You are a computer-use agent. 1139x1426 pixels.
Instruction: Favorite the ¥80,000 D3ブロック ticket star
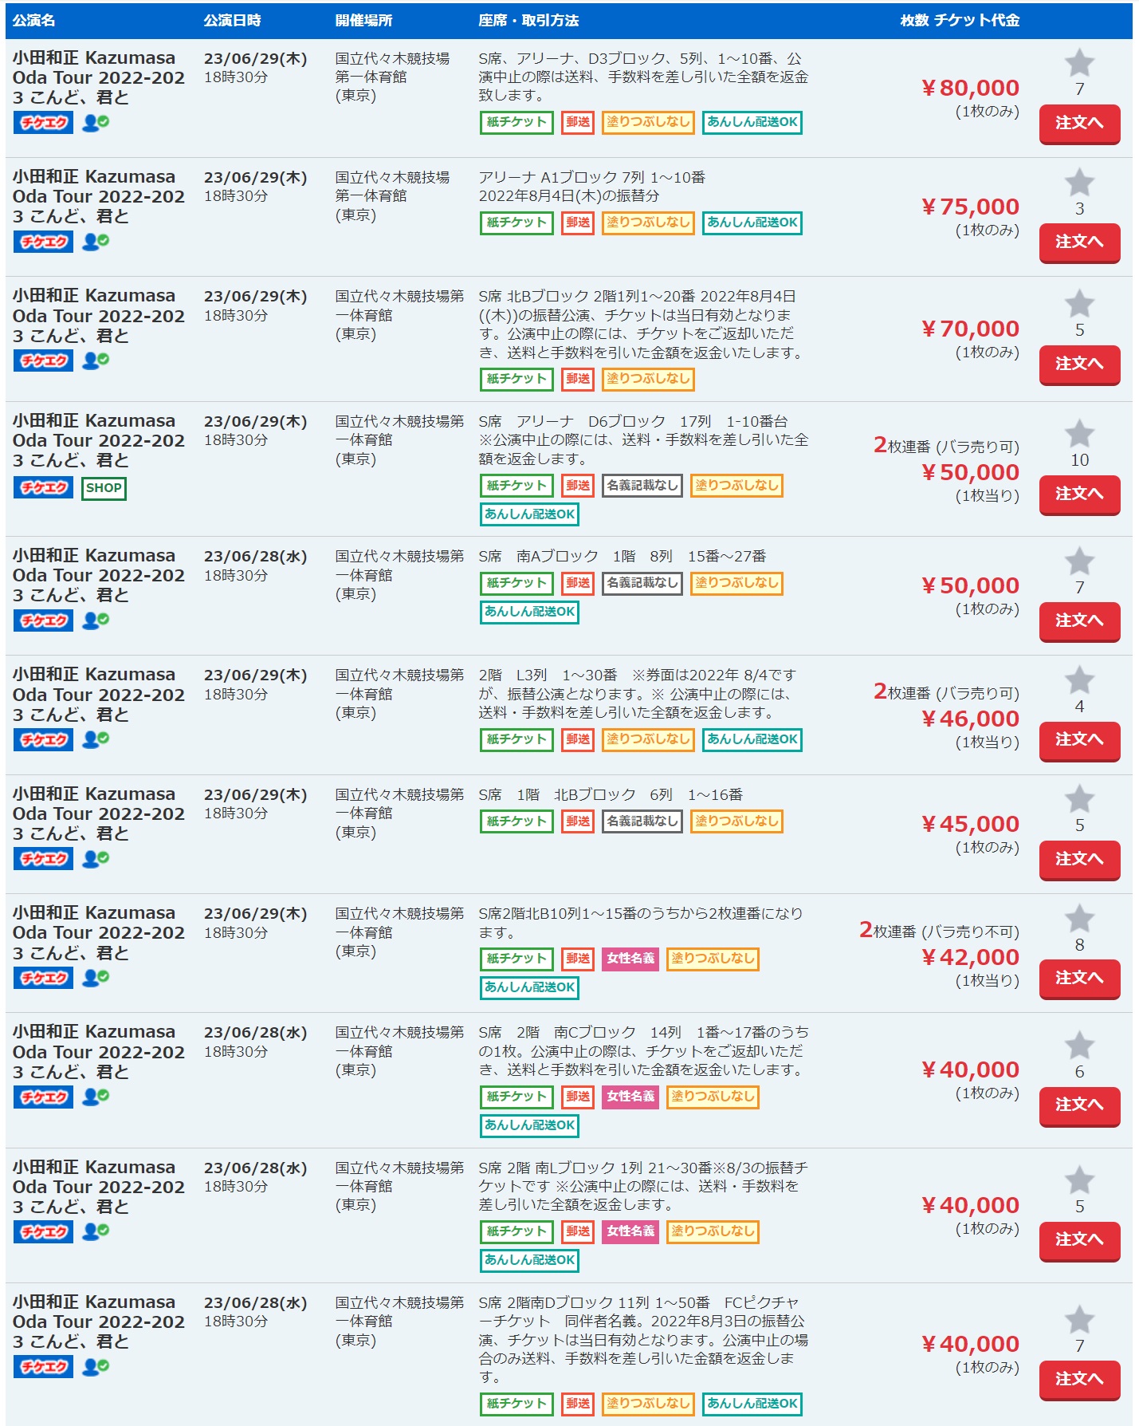(1079, 63)
